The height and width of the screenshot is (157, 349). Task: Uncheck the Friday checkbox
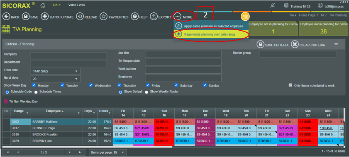pyautogui.click(x=148, y=85)
